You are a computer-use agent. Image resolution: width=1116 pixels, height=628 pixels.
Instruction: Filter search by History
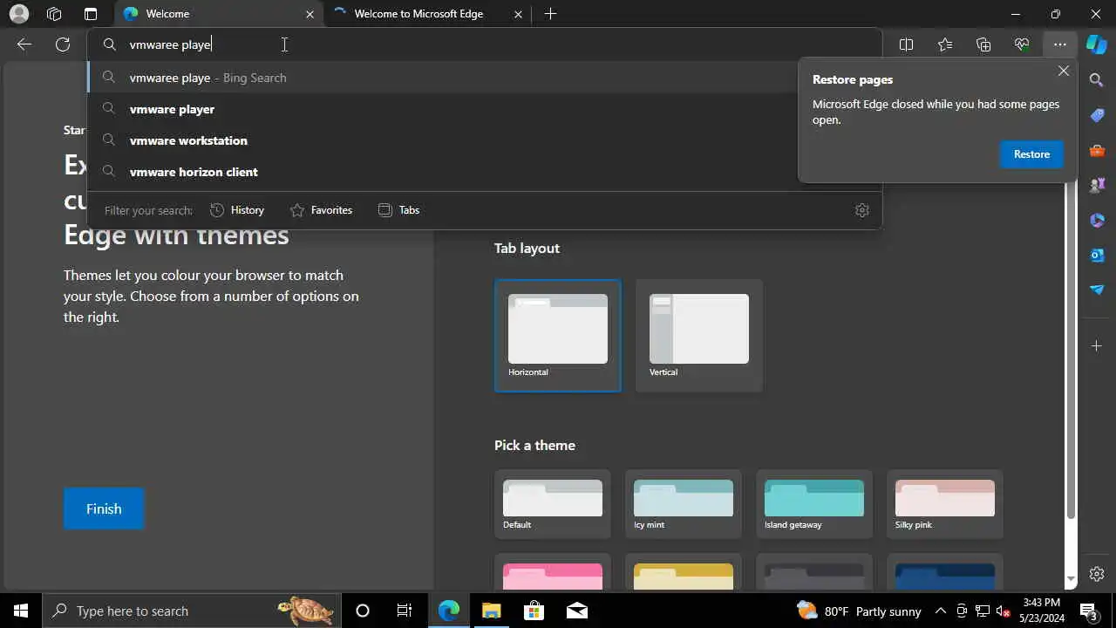click(237, 210)
